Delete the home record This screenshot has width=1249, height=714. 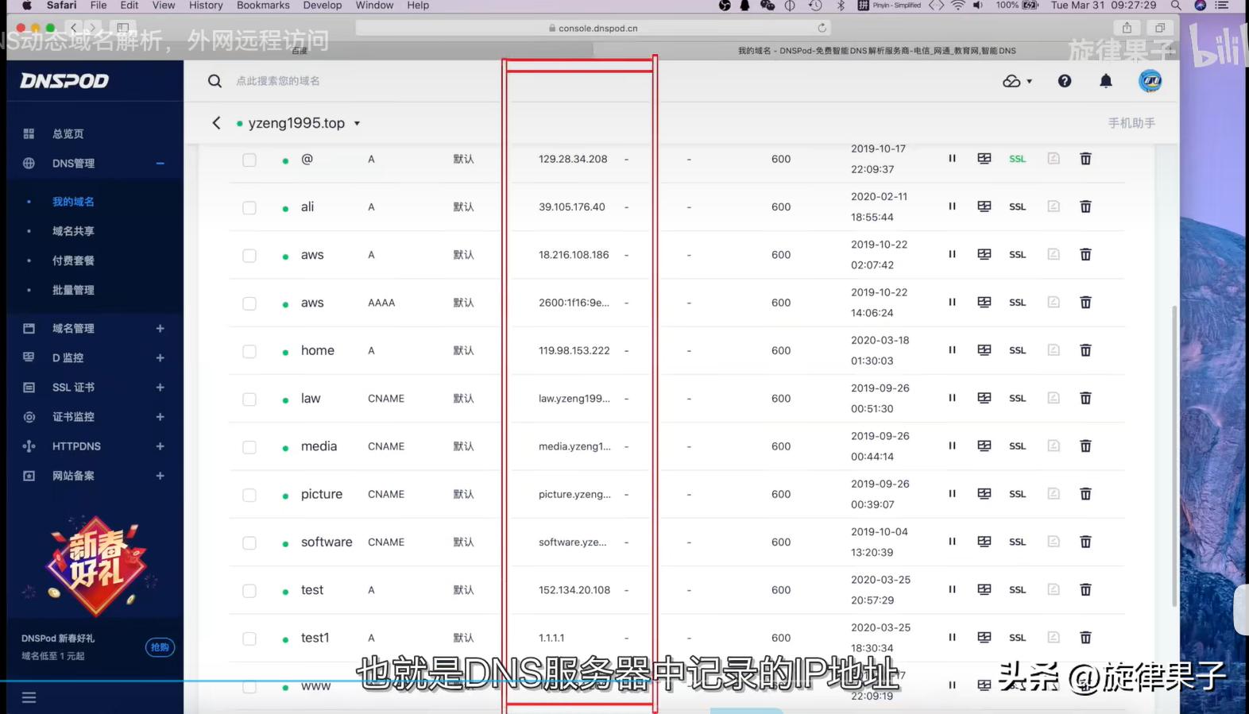pos(1085,350)
